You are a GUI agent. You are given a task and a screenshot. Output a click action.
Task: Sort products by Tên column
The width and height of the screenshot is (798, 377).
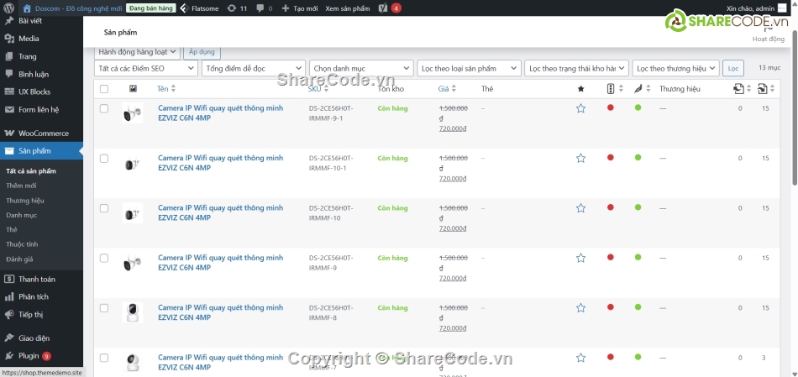pos(166,89)
